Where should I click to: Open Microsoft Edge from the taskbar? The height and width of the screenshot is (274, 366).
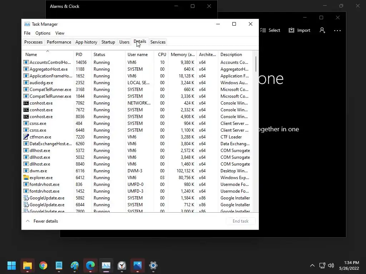90,265
